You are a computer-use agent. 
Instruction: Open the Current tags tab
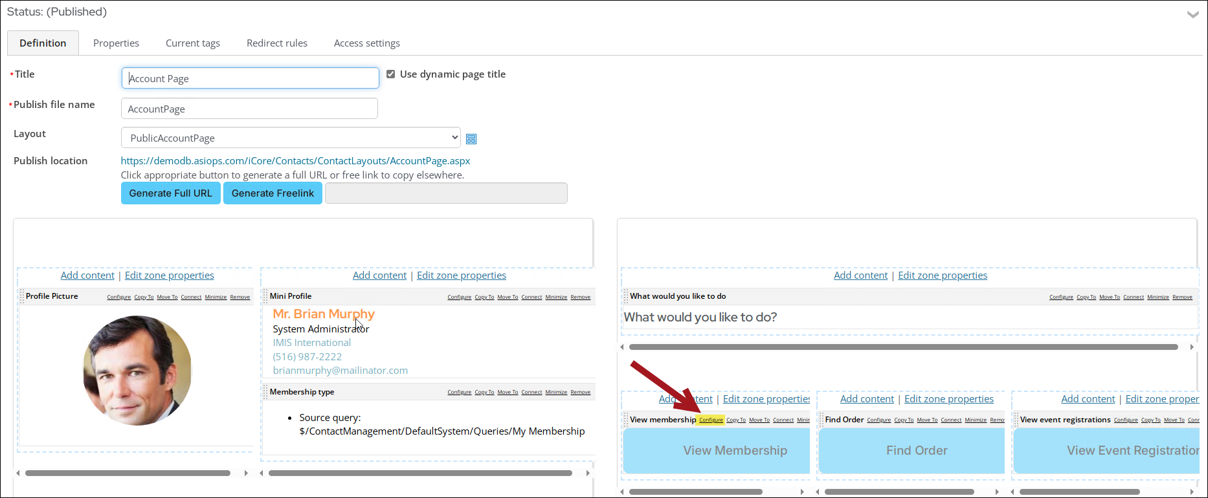(193, 43)
